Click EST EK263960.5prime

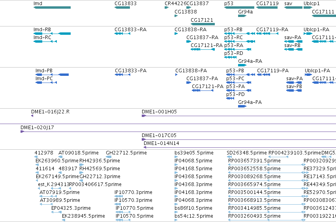click(37, 165)
